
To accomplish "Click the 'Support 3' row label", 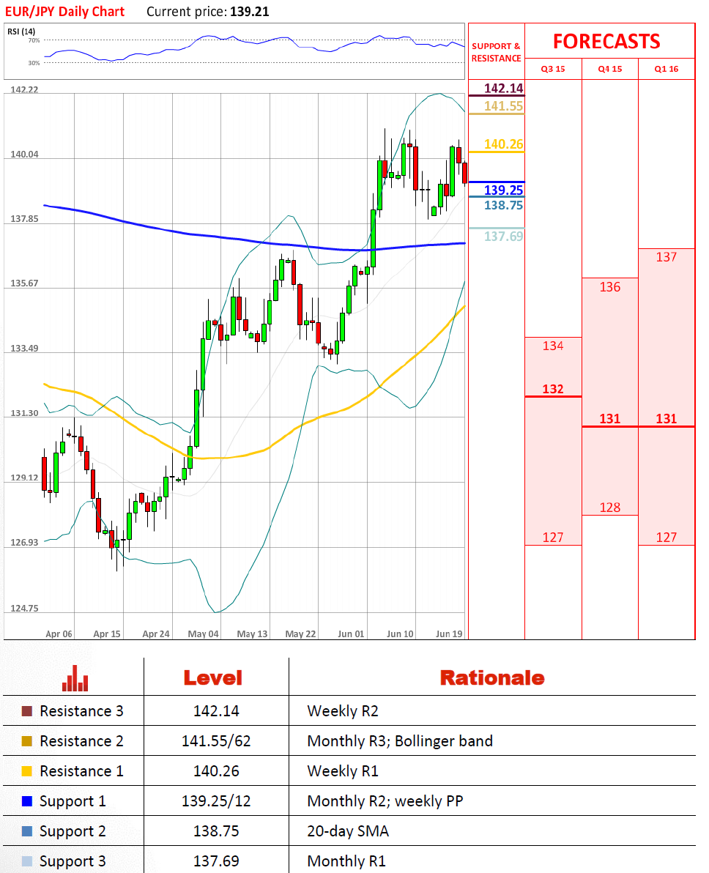I will click(73, 862).
